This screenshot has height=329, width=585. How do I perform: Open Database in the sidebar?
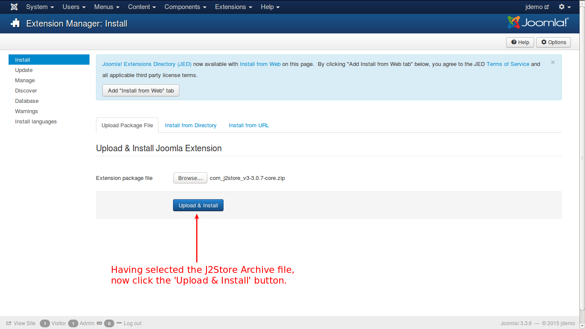(x=27, y=101)
